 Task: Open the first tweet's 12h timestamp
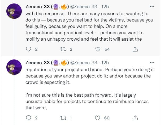point(105,7)
